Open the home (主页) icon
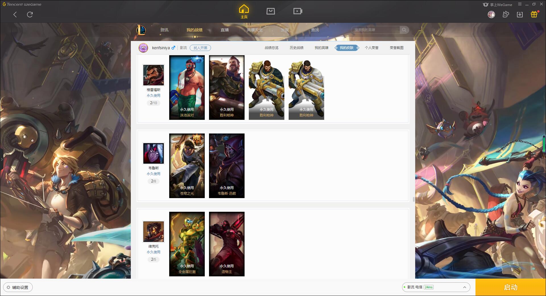 coord(244,12)
